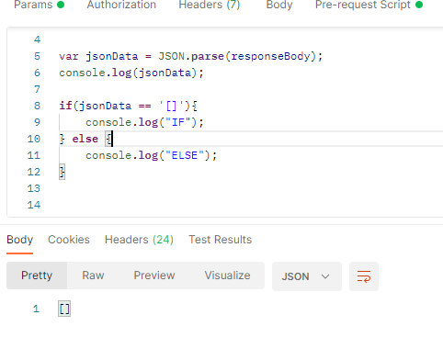Open the response Cookies tab
Viewport: 443px width, 360px height.
click(69, 240)
